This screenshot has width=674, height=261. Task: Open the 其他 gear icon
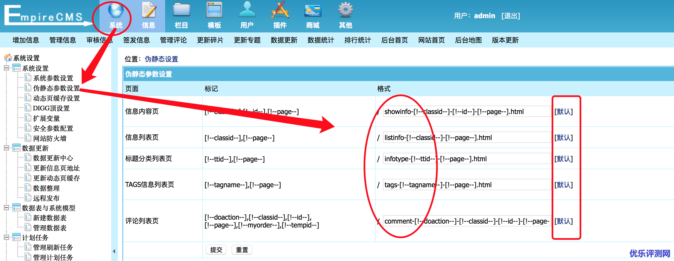(x=346, y=10)
